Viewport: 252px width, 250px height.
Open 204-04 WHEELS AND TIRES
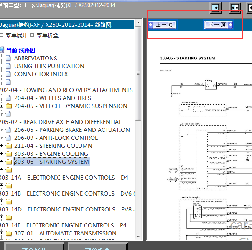(53, 98)
